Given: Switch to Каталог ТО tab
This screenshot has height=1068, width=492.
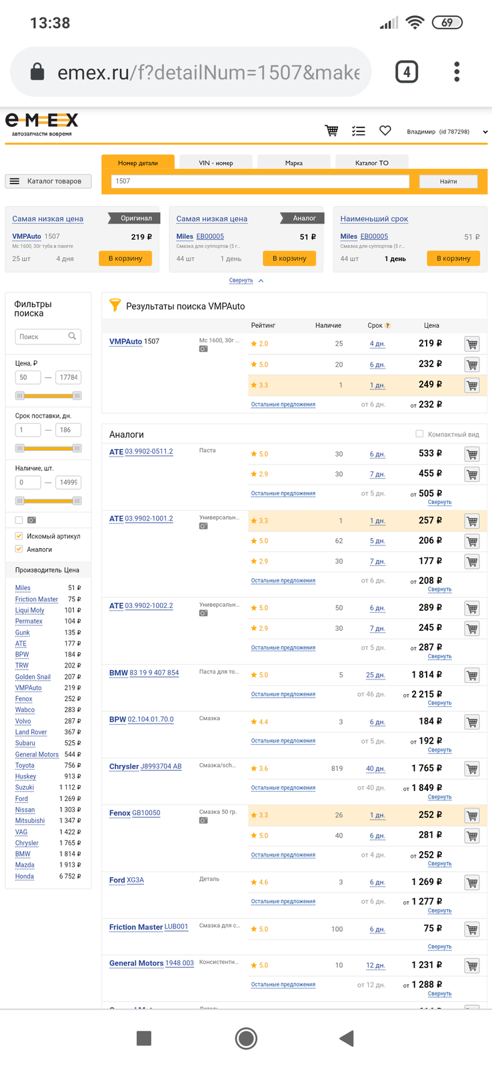Looking at the screenshot, I should tap(372, 162).
